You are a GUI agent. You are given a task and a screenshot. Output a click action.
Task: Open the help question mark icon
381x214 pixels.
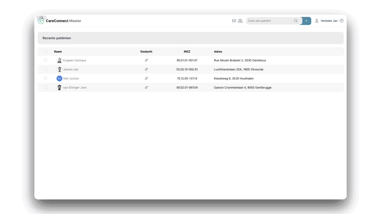(341, 21)
